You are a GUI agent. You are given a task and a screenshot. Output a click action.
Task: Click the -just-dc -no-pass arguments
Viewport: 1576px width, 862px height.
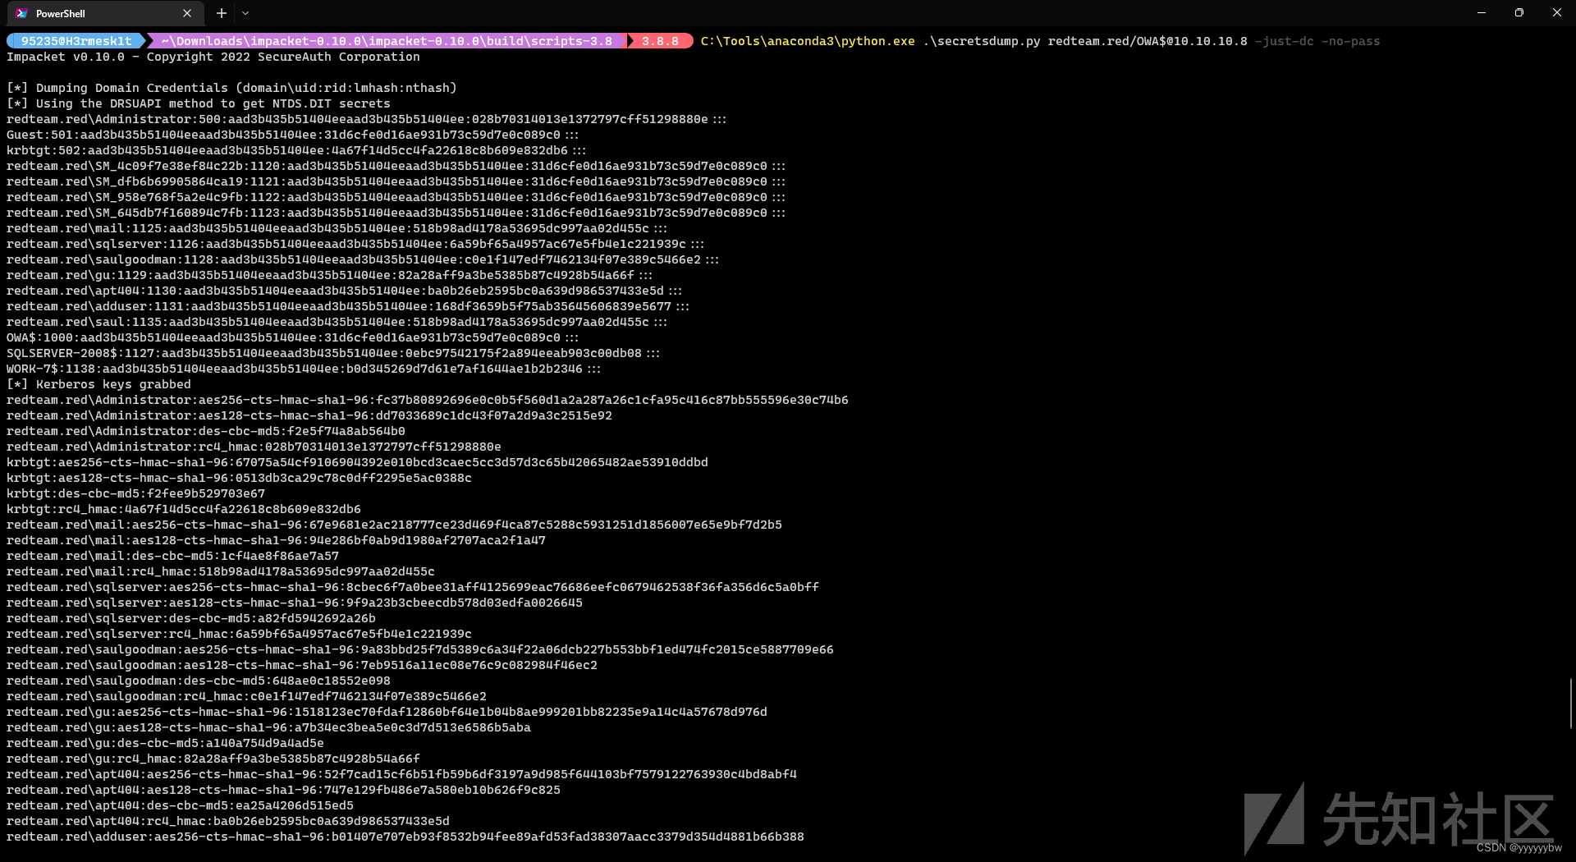tap(1317, 41)
